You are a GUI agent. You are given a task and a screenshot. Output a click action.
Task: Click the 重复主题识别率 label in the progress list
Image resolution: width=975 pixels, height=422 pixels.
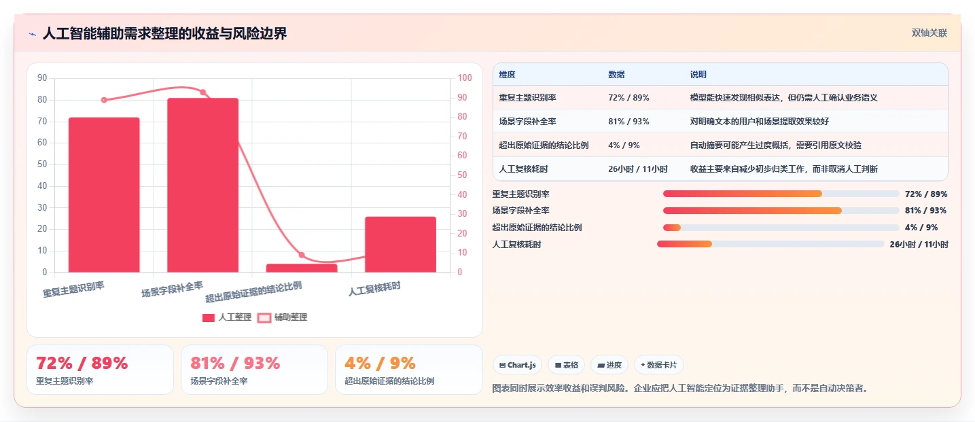(x=521, y=194)
